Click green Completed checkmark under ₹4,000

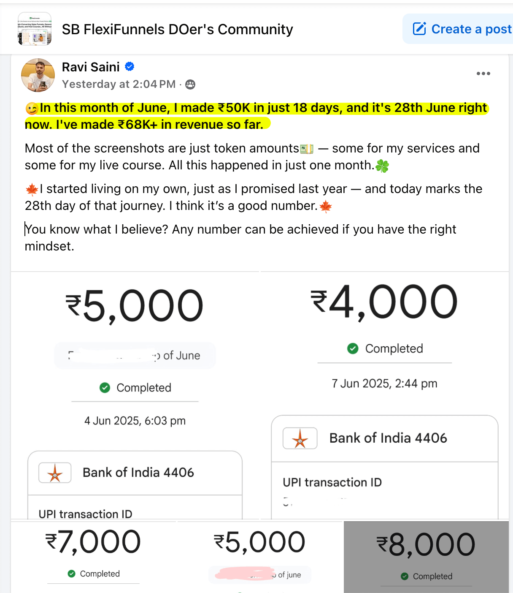click(353, 348)
